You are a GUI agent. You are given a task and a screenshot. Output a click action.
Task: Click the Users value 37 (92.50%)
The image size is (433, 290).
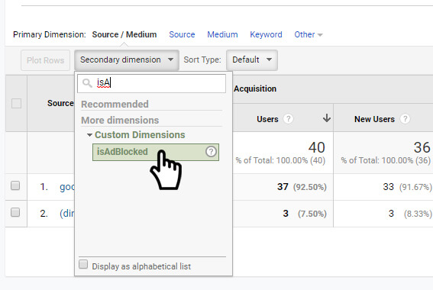pos(302,187)
